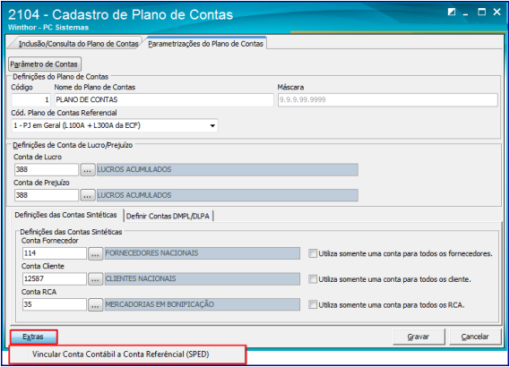The width and height of the screenshot is (510, 367).
Task: Expand Cód. Plano de Contas Referencial dropdown
Action: click(212, 125)
